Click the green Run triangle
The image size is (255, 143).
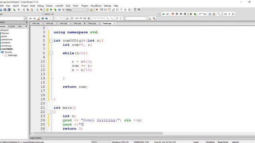51,10
